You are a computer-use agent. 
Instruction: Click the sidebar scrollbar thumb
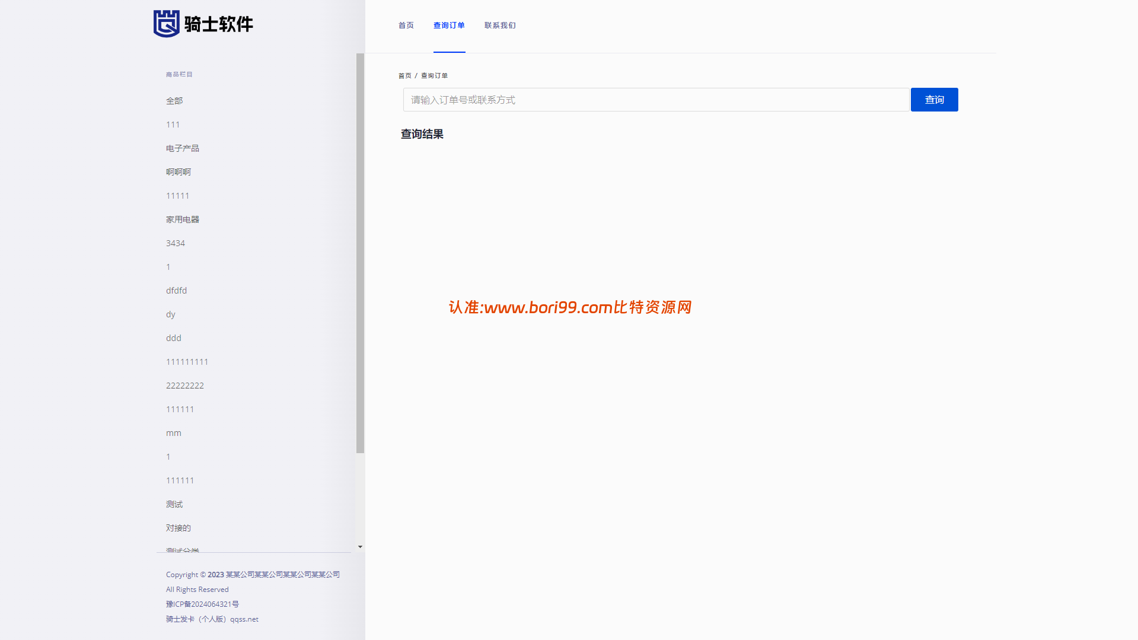point(360,253)
